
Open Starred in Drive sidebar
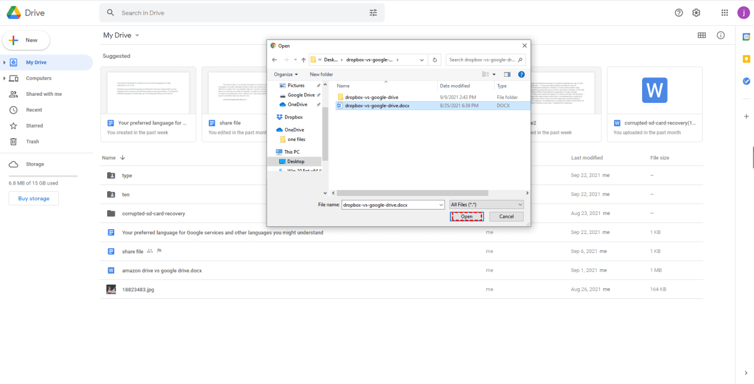tap(35, 126)
